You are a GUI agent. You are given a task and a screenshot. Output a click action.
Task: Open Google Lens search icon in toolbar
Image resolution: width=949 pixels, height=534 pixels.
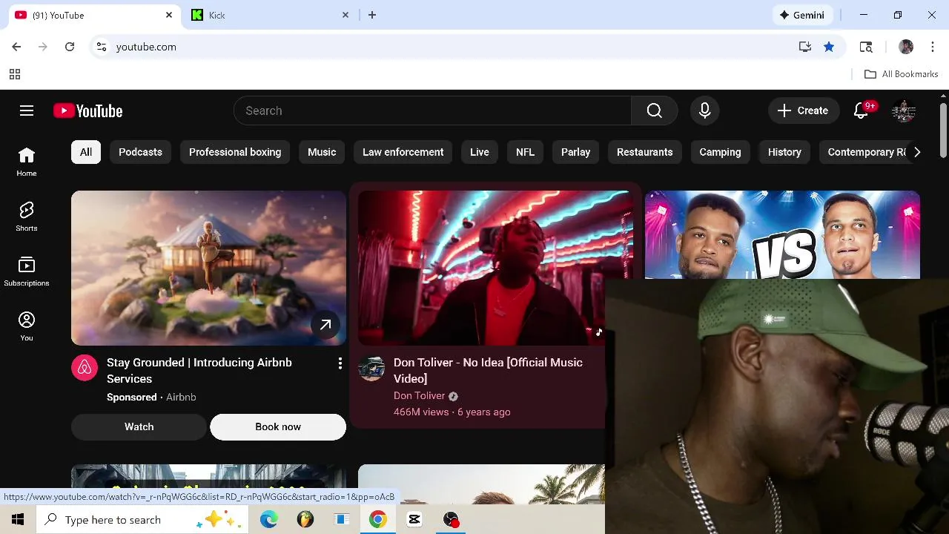click(x=866, y=47)
